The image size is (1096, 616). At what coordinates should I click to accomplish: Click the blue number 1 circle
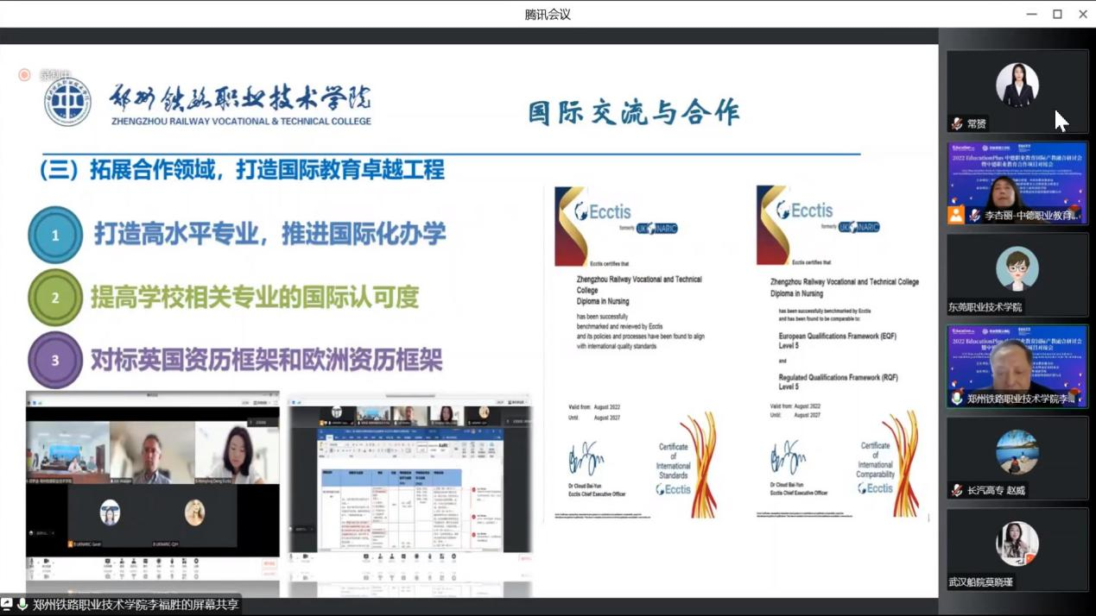coord(55,235)
